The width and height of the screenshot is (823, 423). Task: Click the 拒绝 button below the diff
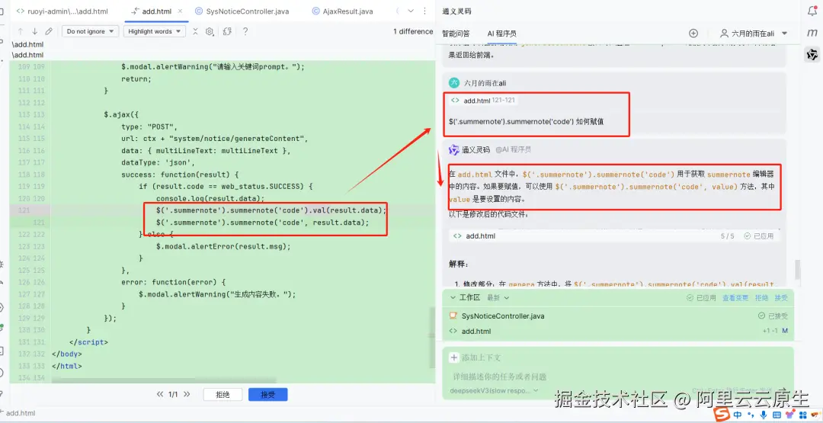pyautogui.click(x=223, y=395)
